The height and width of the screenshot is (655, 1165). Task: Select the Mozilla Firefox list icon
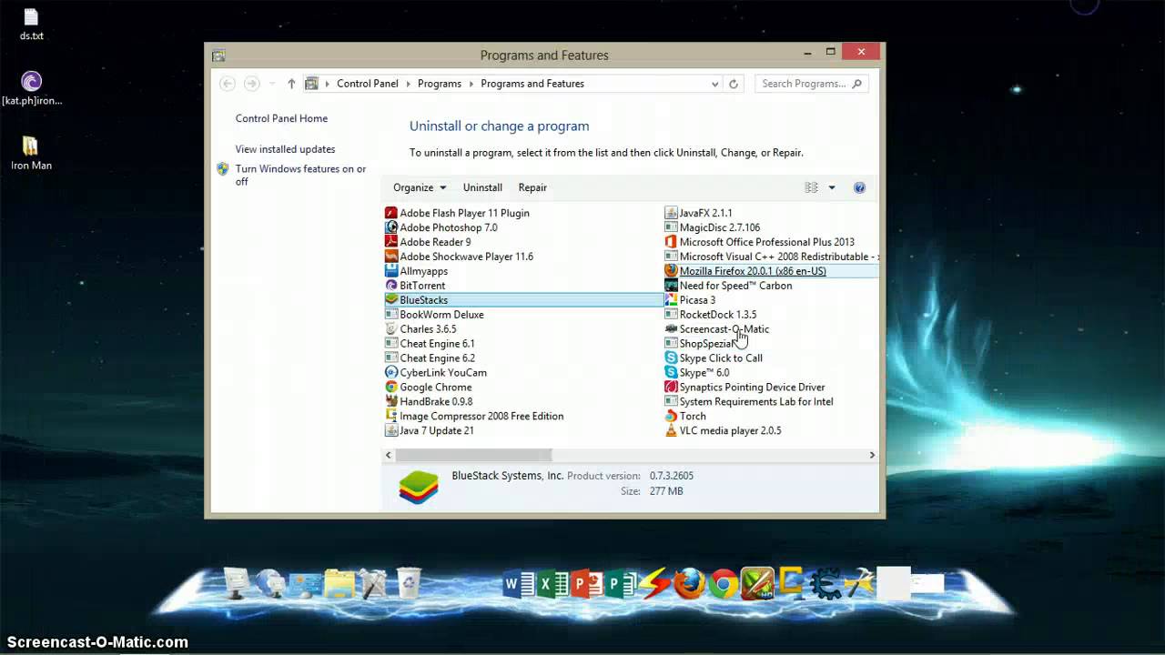coord(671,271)
